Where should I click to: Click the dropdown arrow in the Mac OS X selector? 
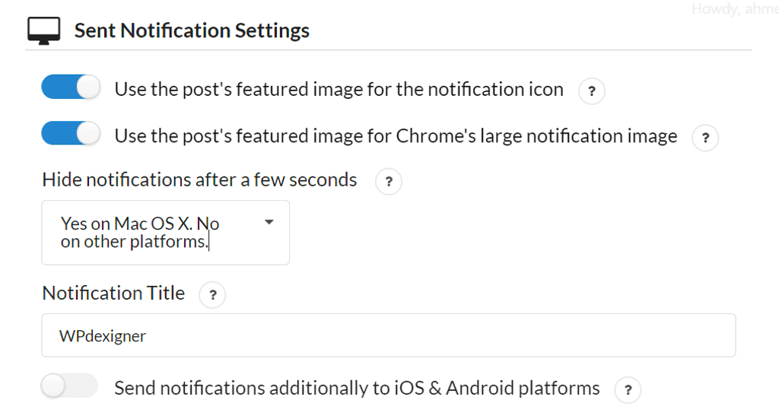pyautogui.click(x=269, y=223)
